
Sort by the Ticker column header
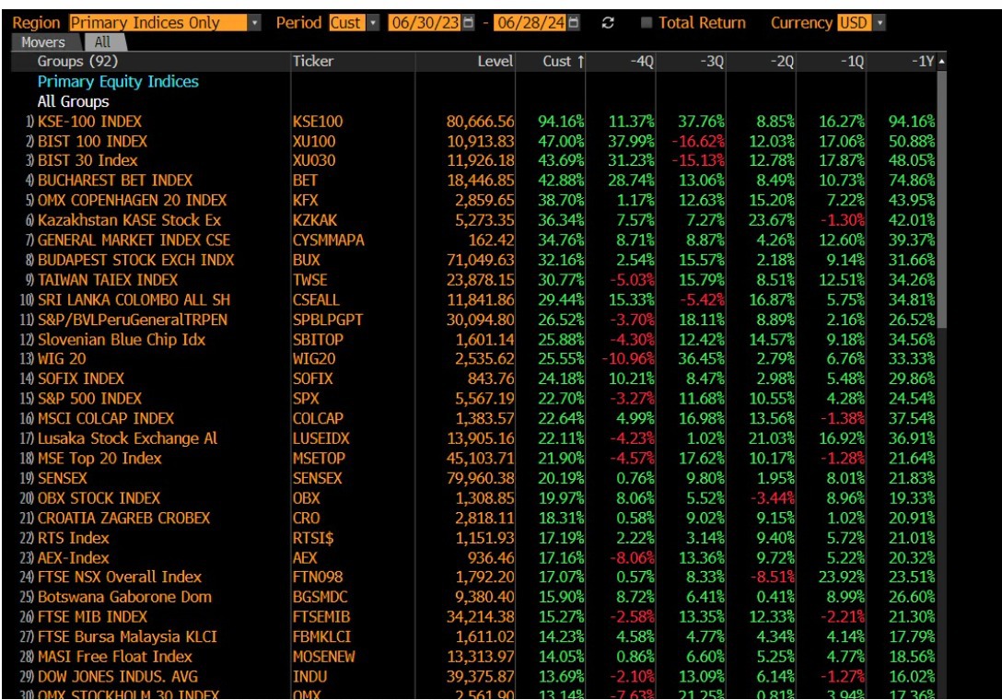click(353, 62)
